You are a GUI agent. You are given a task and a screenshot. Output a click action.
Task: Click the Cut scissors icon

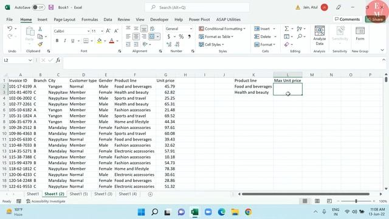point(40,29)
